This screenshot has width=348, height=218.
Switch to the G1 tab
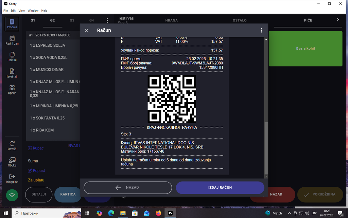(33, 20)
